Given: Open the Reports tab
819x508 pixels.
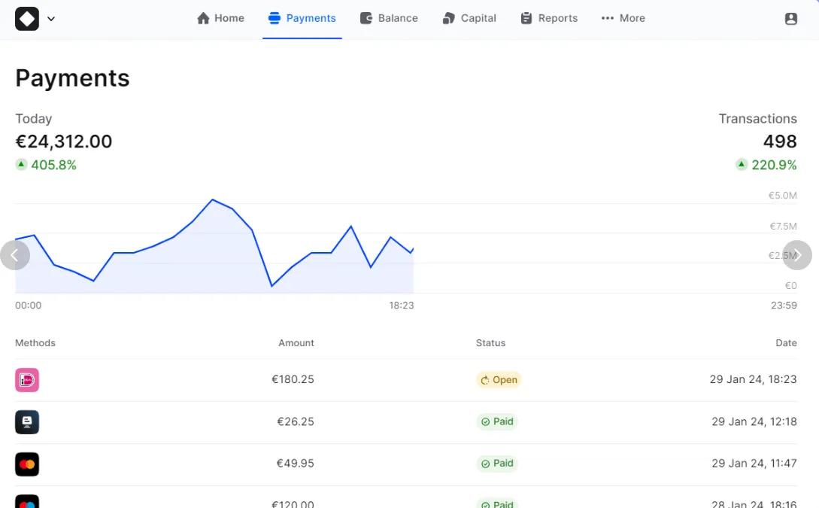Looking at the screenshot, I should [x=549, y=18].
